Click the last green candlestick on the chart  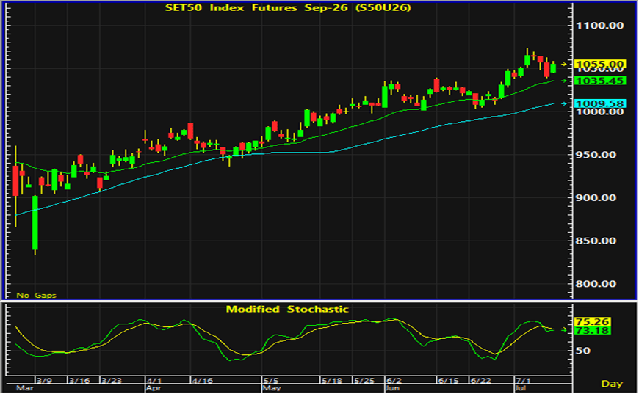pos(553,68)
